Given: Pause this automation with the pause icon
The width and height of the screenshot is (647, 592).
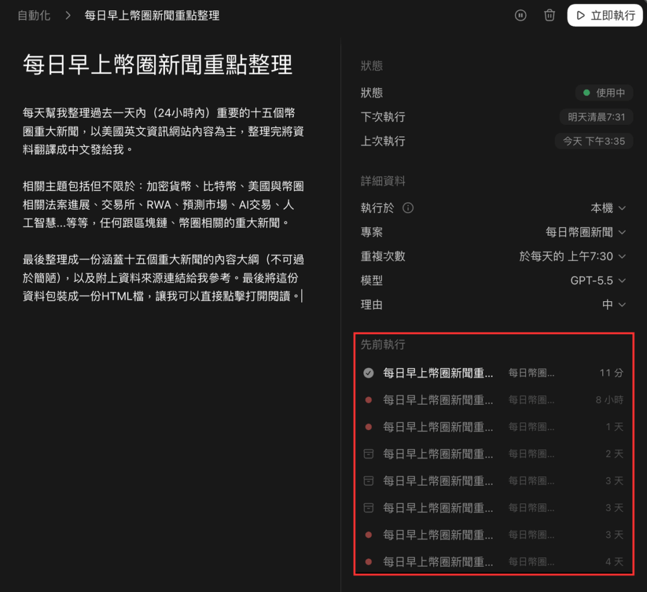Looking at the screenshot, I should point(521,16).
